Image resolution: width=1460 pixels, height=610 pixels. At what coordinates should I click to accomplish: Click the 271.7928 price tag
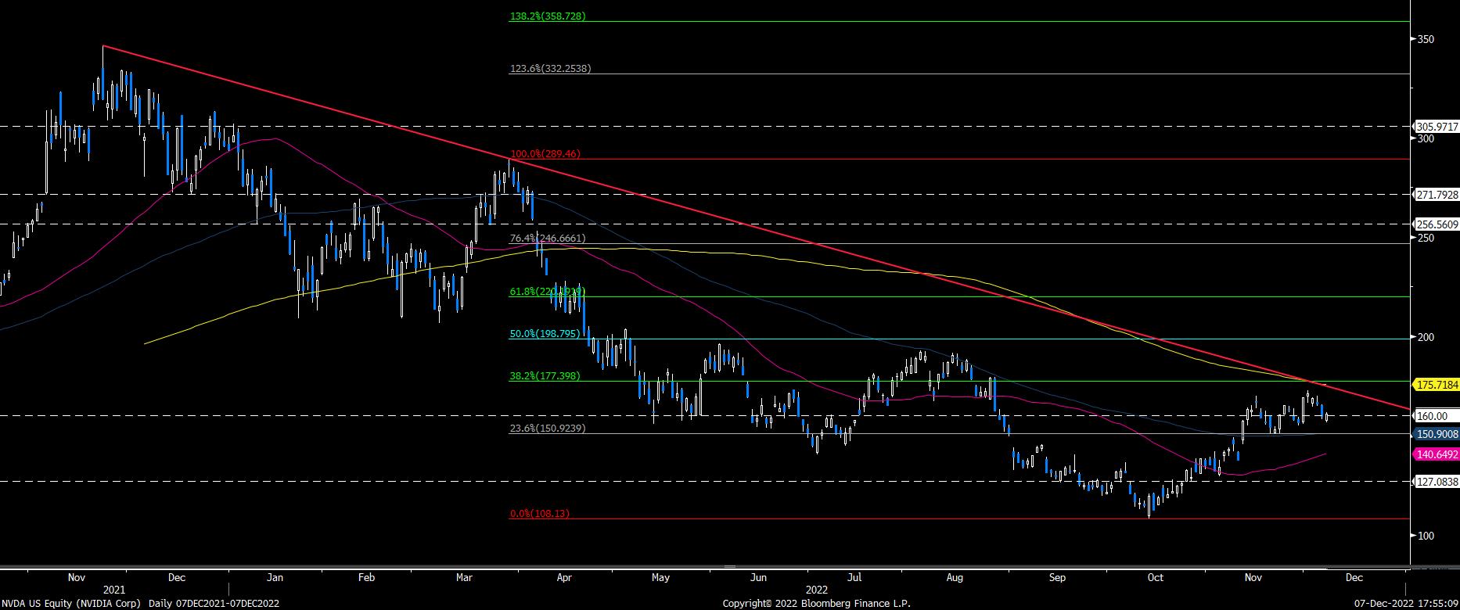(x=1437, y=194)
